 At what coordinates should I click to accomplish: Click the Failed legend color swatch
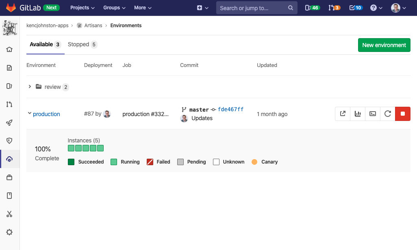[x=150, y=162]
